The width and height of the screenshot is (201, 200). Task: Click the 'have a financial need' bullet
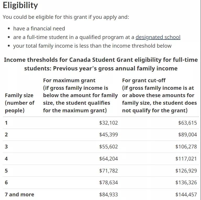tap(39, 29)
